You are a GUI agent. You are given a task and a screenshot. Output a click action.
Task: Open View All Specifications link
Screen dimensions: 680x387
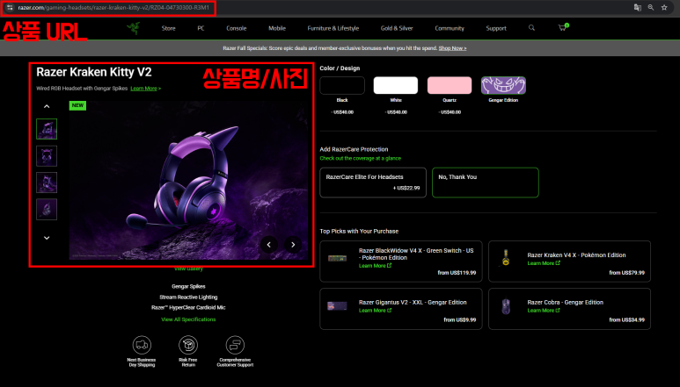[188, 319]
